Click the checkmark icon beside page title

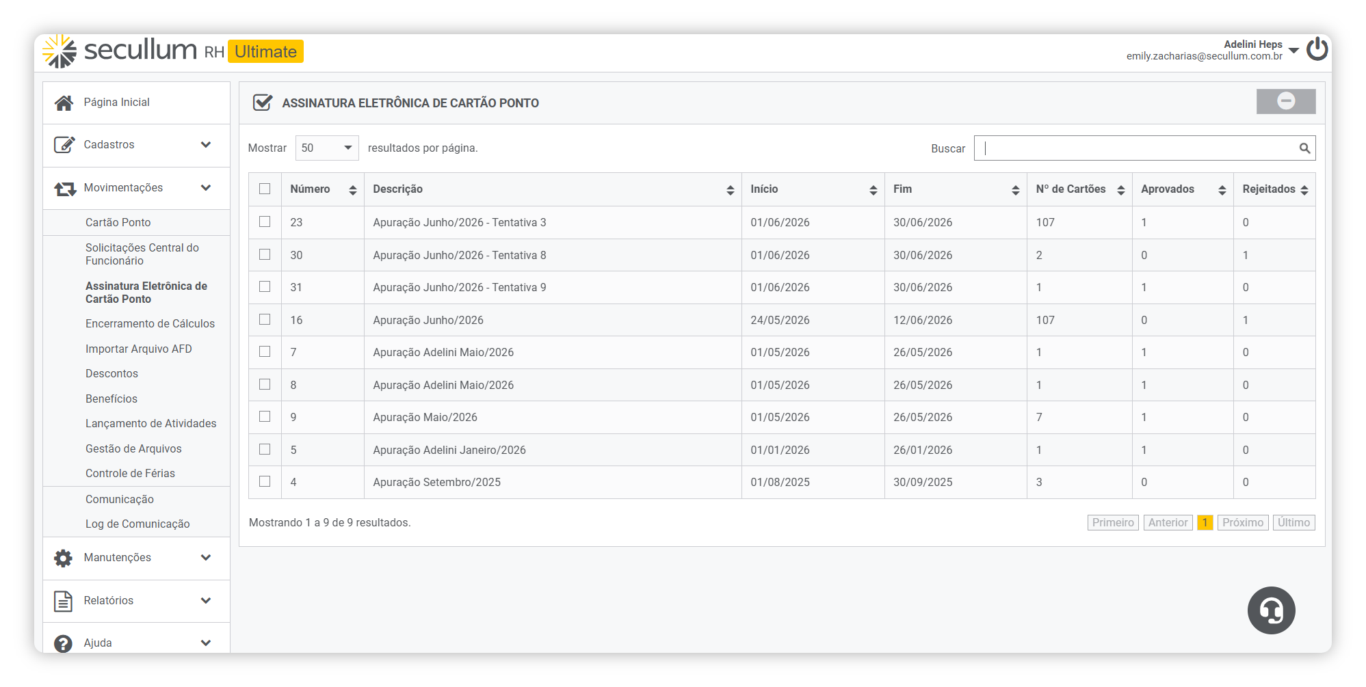tap(263, 103)
